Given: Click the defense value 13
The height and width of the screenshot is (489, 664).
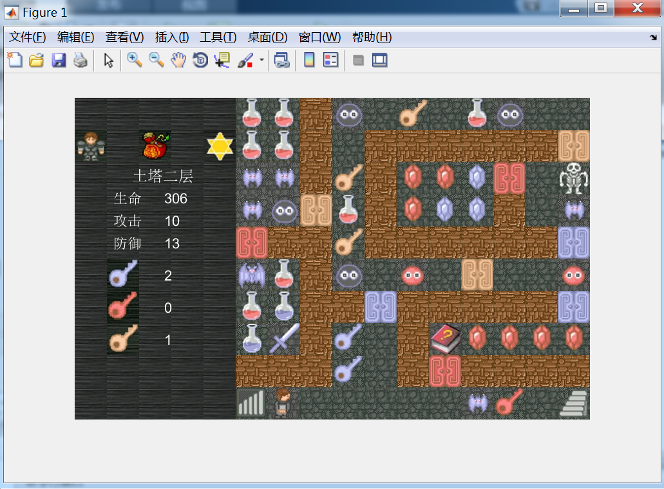Looking at the screenshot, I should (172, 243).
